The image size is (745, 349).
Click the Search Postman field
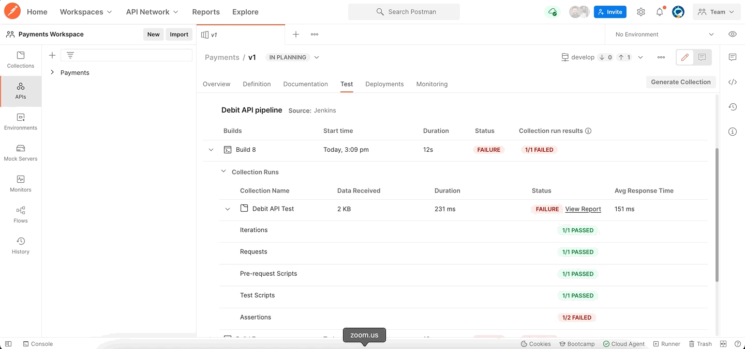click(x=404, y=12)
